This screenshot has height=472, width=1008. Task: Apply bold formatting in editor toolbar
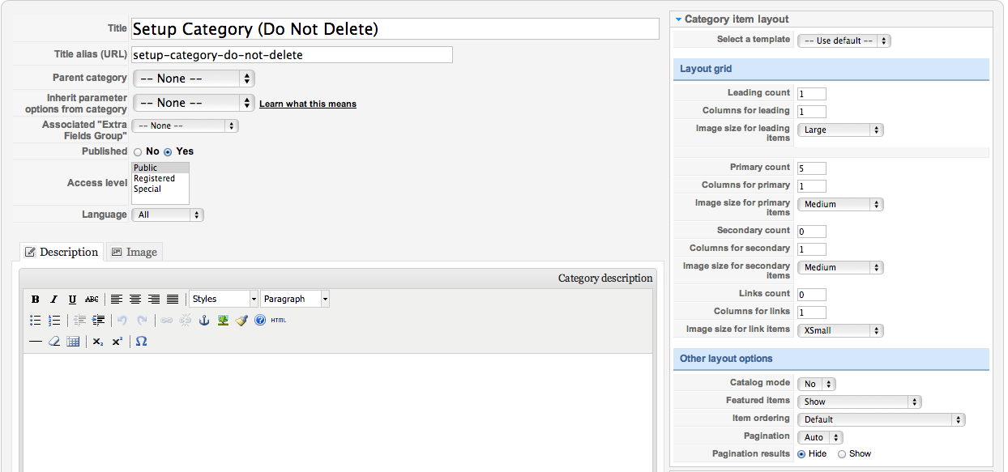(x=36, y=300)
